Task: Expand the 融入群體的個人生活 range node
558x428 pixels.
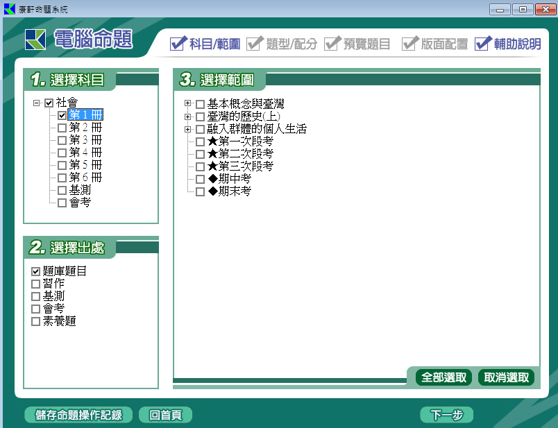Action: coord(187,129)
